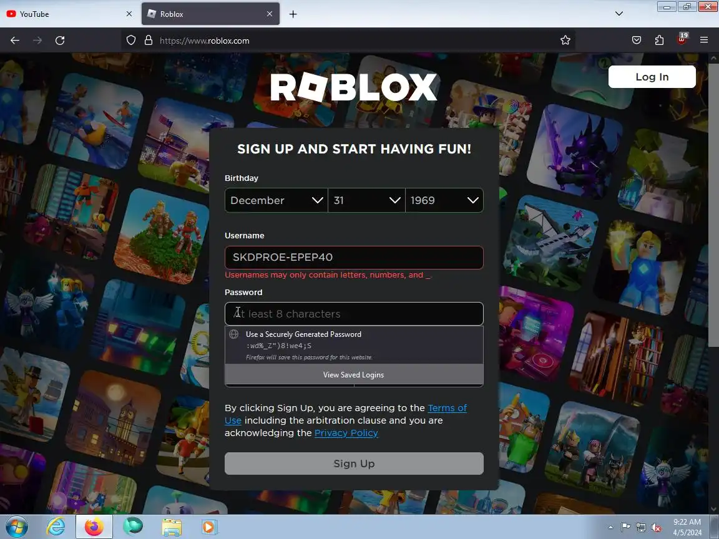Open the Windows Start button

(16, 527)
